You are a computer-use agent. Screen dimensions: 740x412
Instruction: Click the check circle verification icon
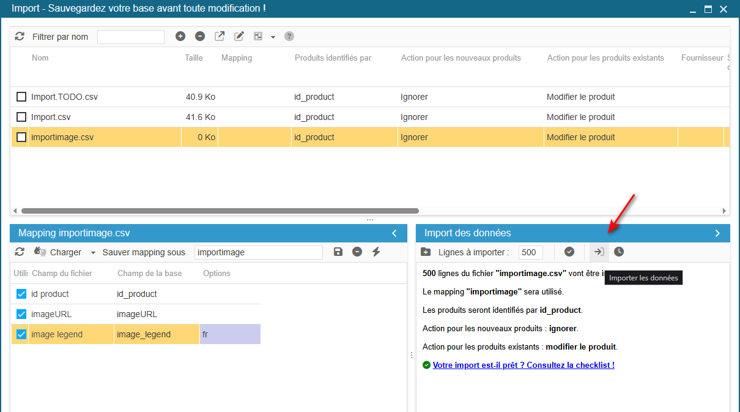[569, 252]
